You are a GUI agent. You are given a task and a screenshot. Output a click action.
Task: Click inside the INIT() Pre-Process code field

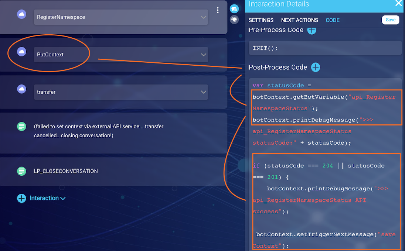pyautogui.click(x=325, y=48)
